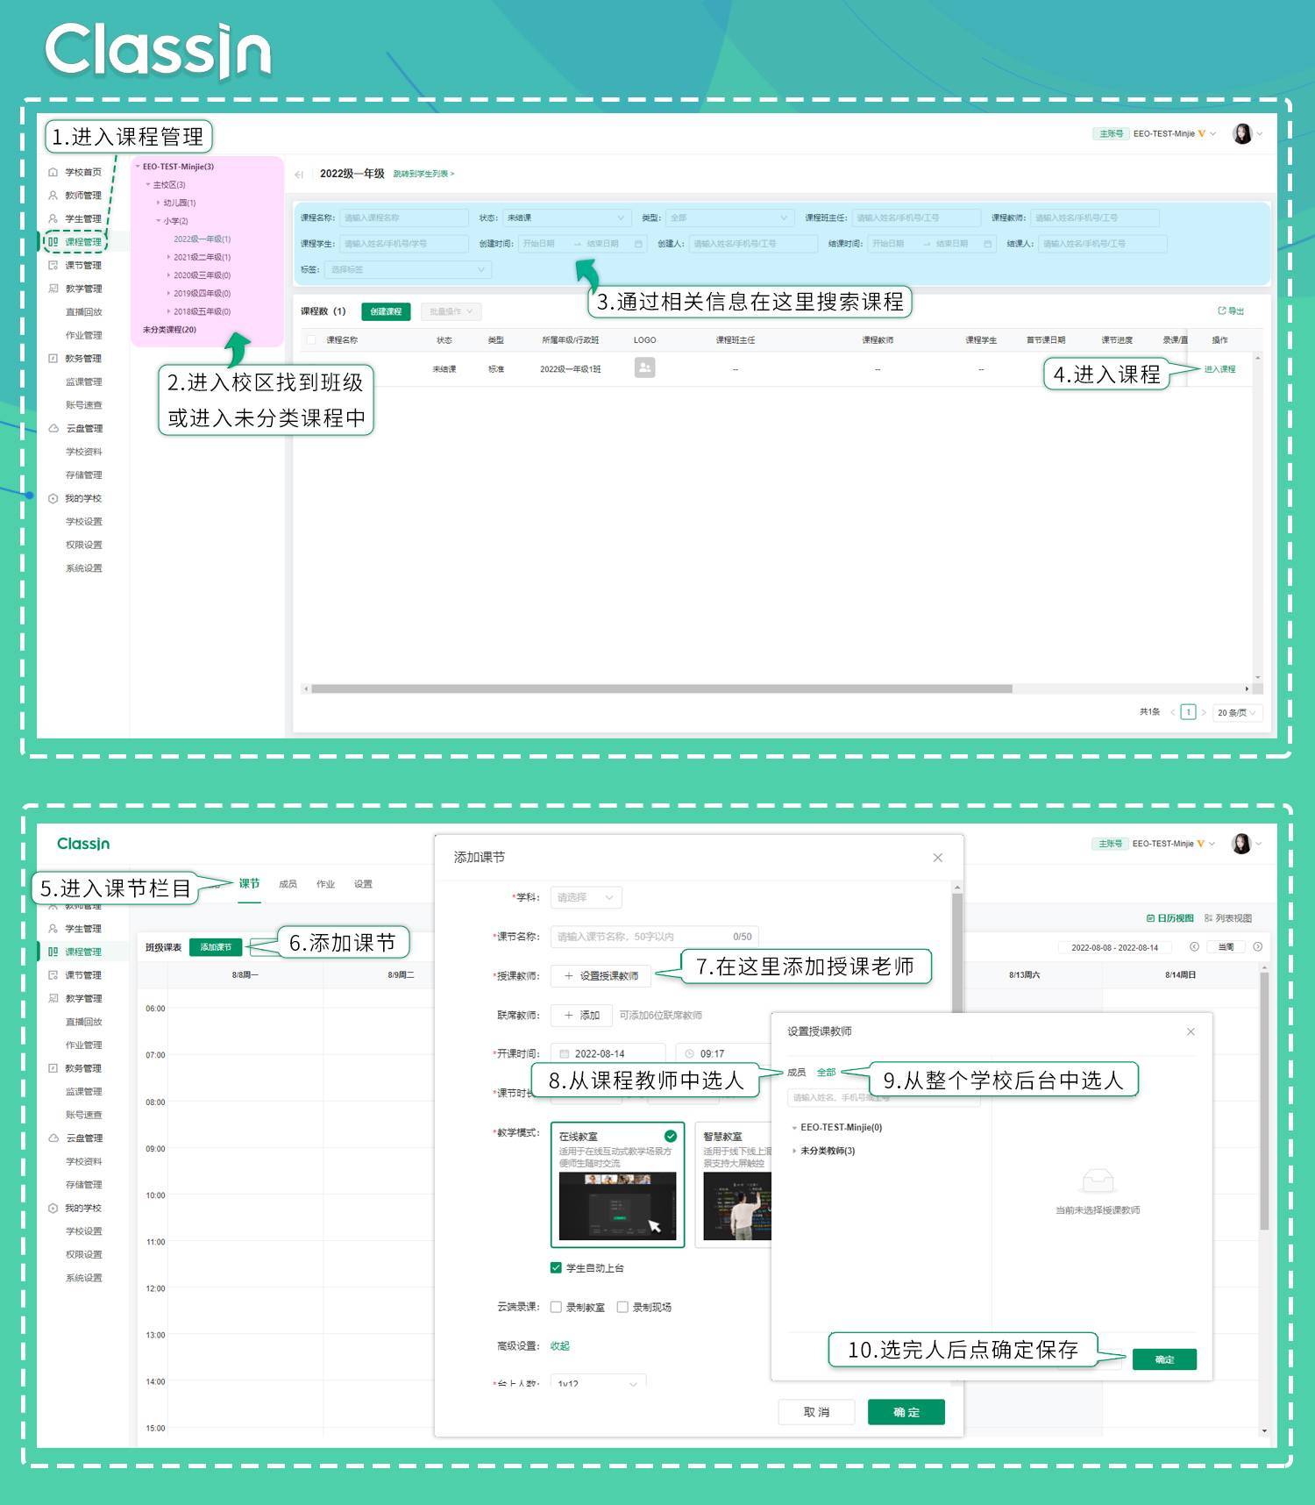
Task: Click 跳转到学生列表 link
Action: click(423, 174)
